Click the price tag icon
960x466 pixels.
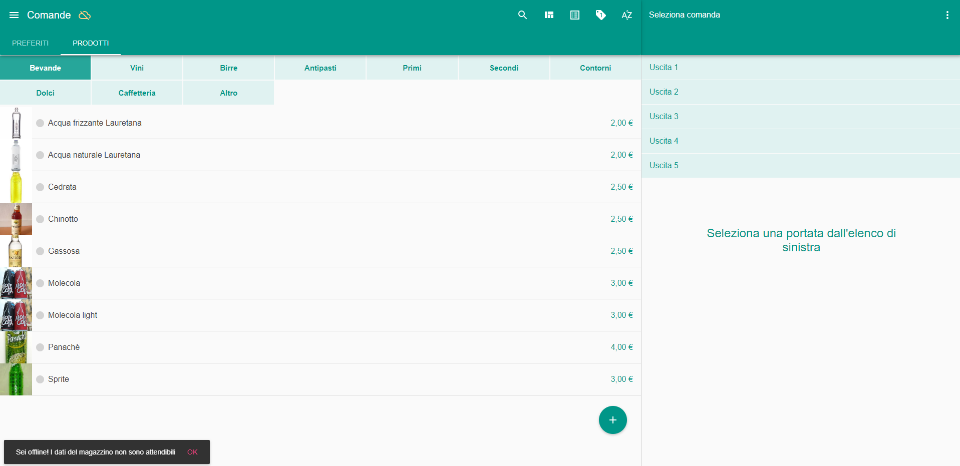click(601, 15)
